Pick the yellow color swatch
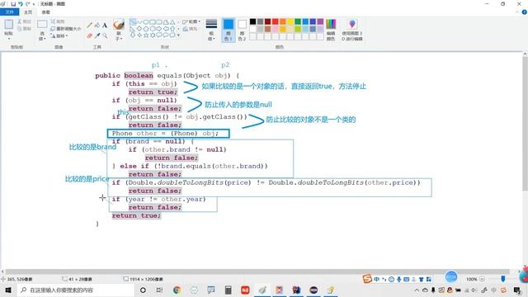 (290, 21)
